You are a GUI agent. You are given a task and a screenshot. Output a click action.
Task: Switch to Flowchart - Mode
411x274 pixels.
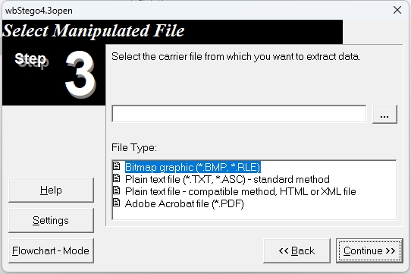(51, 250)
